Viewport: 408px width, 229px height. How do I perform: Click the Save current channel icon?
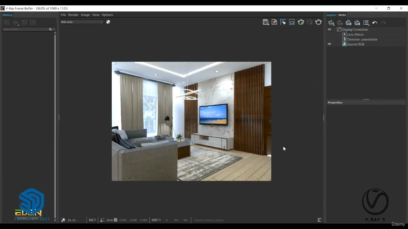265,22
